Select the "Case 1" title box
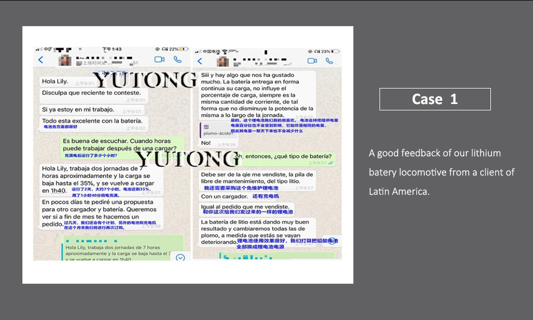 click(435, 99)
